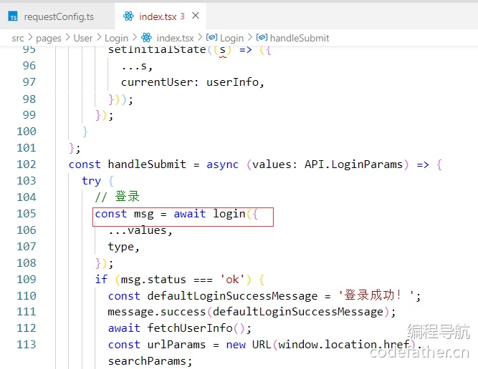Select the Login symbol breadcrumb
Viewport: 478px width, 369px height.
231,39
